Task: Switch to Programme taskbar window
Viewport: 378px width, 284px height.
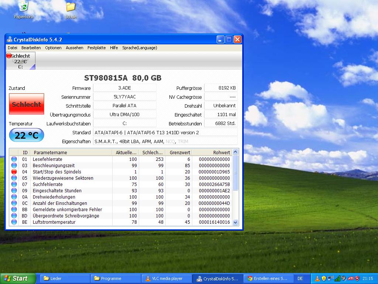Action: (115, 278)
